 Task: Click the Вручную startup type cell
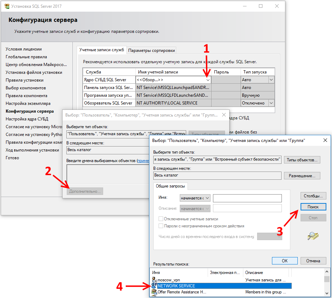(257, 95)
